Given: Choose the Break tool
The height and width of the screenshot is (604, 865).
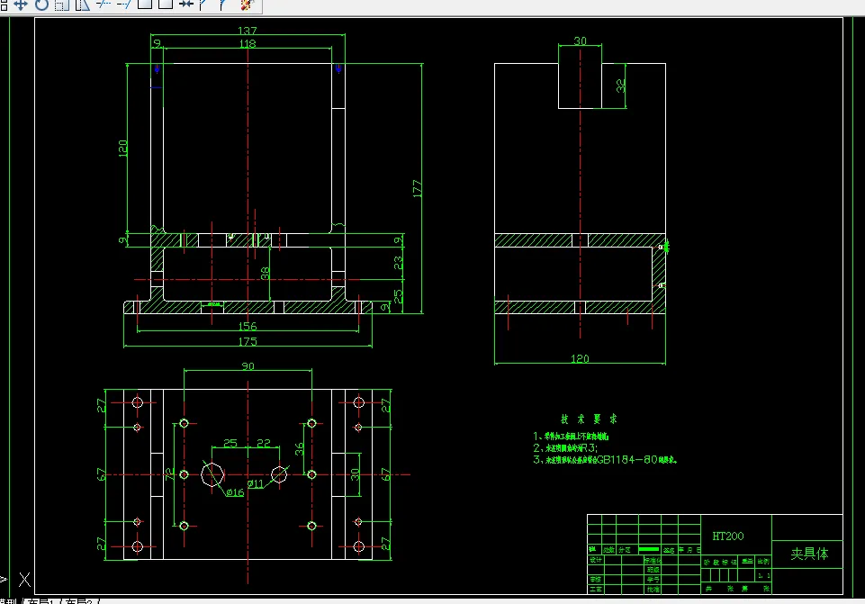Looking at the screenshot, I should [166, 5].
